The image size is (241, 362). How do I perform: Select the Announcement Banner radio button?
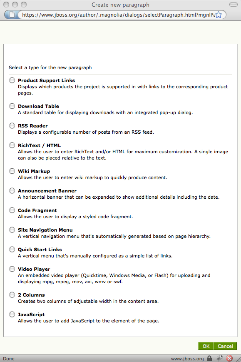pos(12,191)
